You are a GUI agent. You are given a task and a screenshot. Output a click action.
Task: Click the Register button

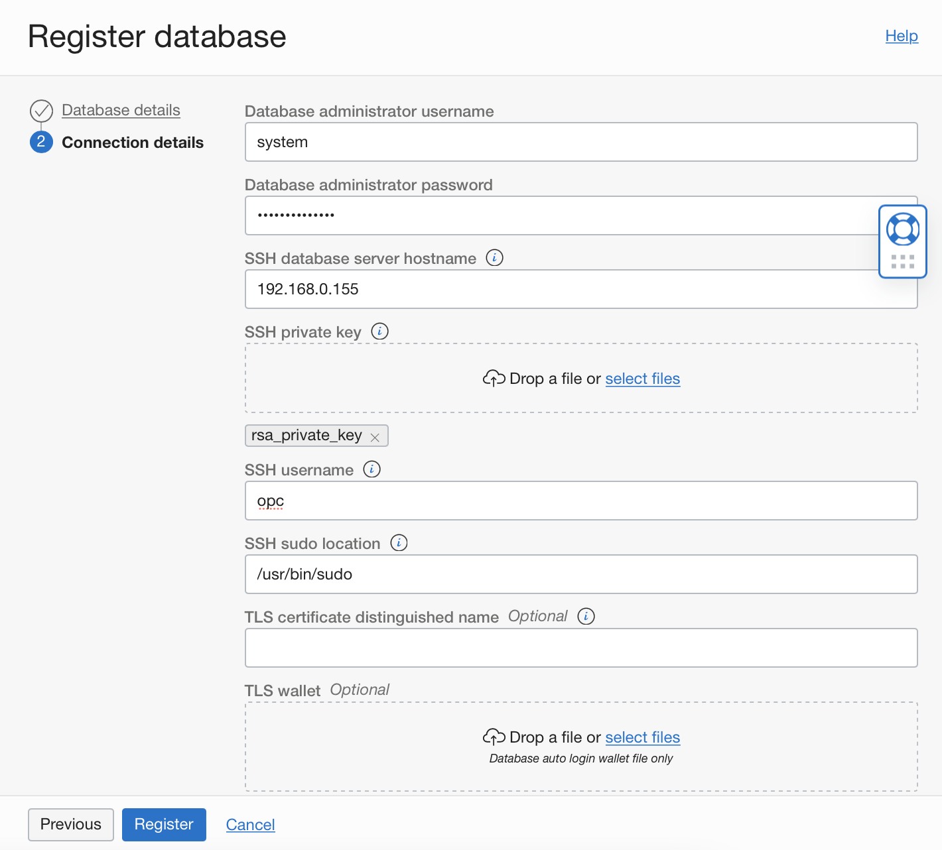[164, 824]
